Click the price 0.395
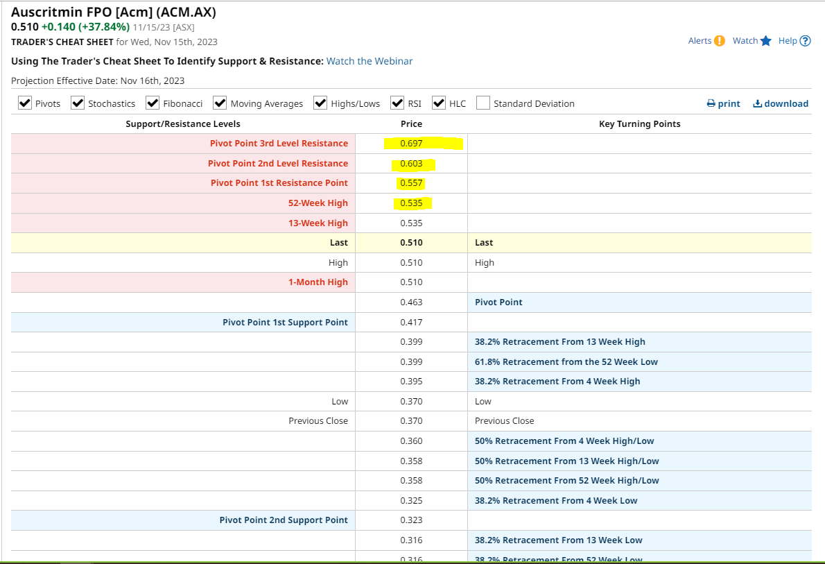Screen dimensions: 825x564 [x=411, y=382]
